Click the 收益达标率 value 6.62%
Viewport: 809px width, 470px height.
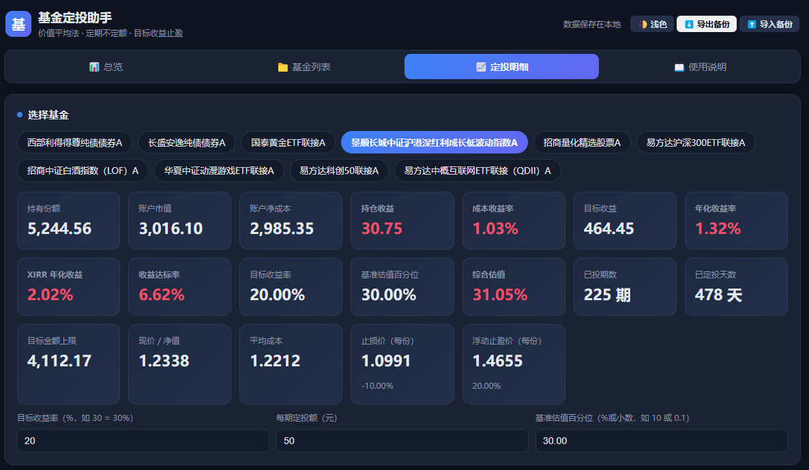pos(162,295)
